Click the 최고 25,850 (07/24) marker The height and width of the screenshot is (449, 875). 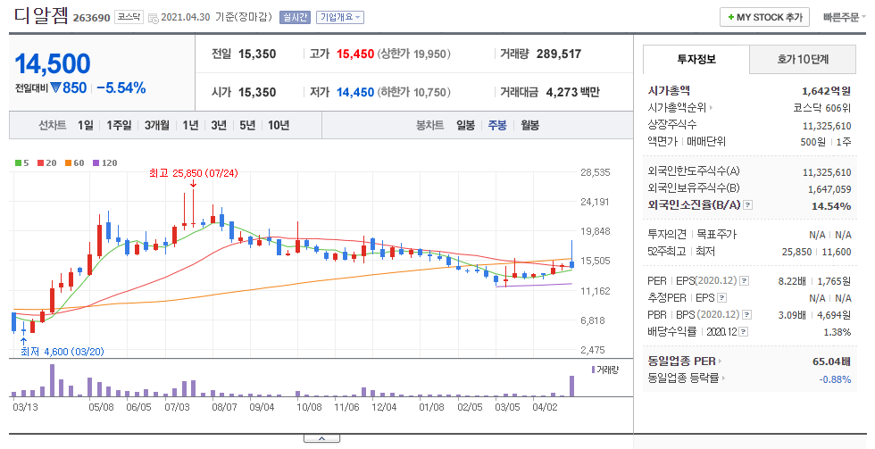[193, 173]
